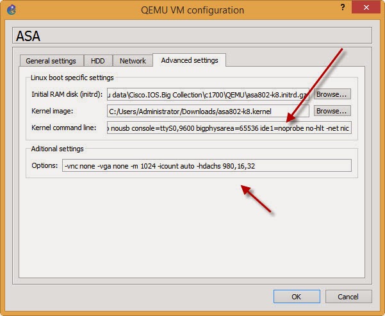Click the Kernel command line field
This screenshot has height=316, width=385.
tap(229, 128)
